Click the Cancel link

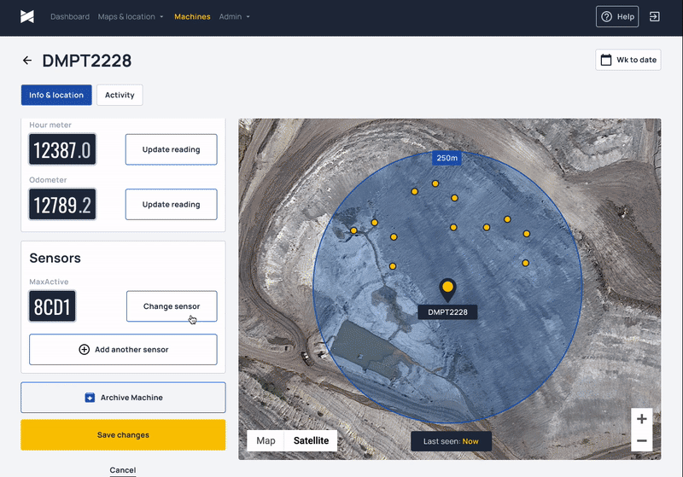pos(123,470)
